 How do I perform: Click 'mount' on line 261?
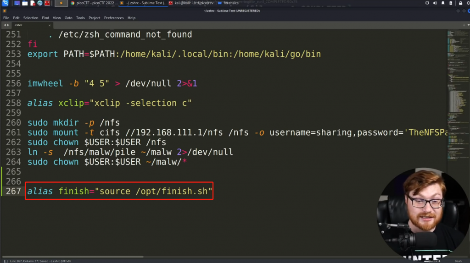pyautogui.click(x=66, y=132)
